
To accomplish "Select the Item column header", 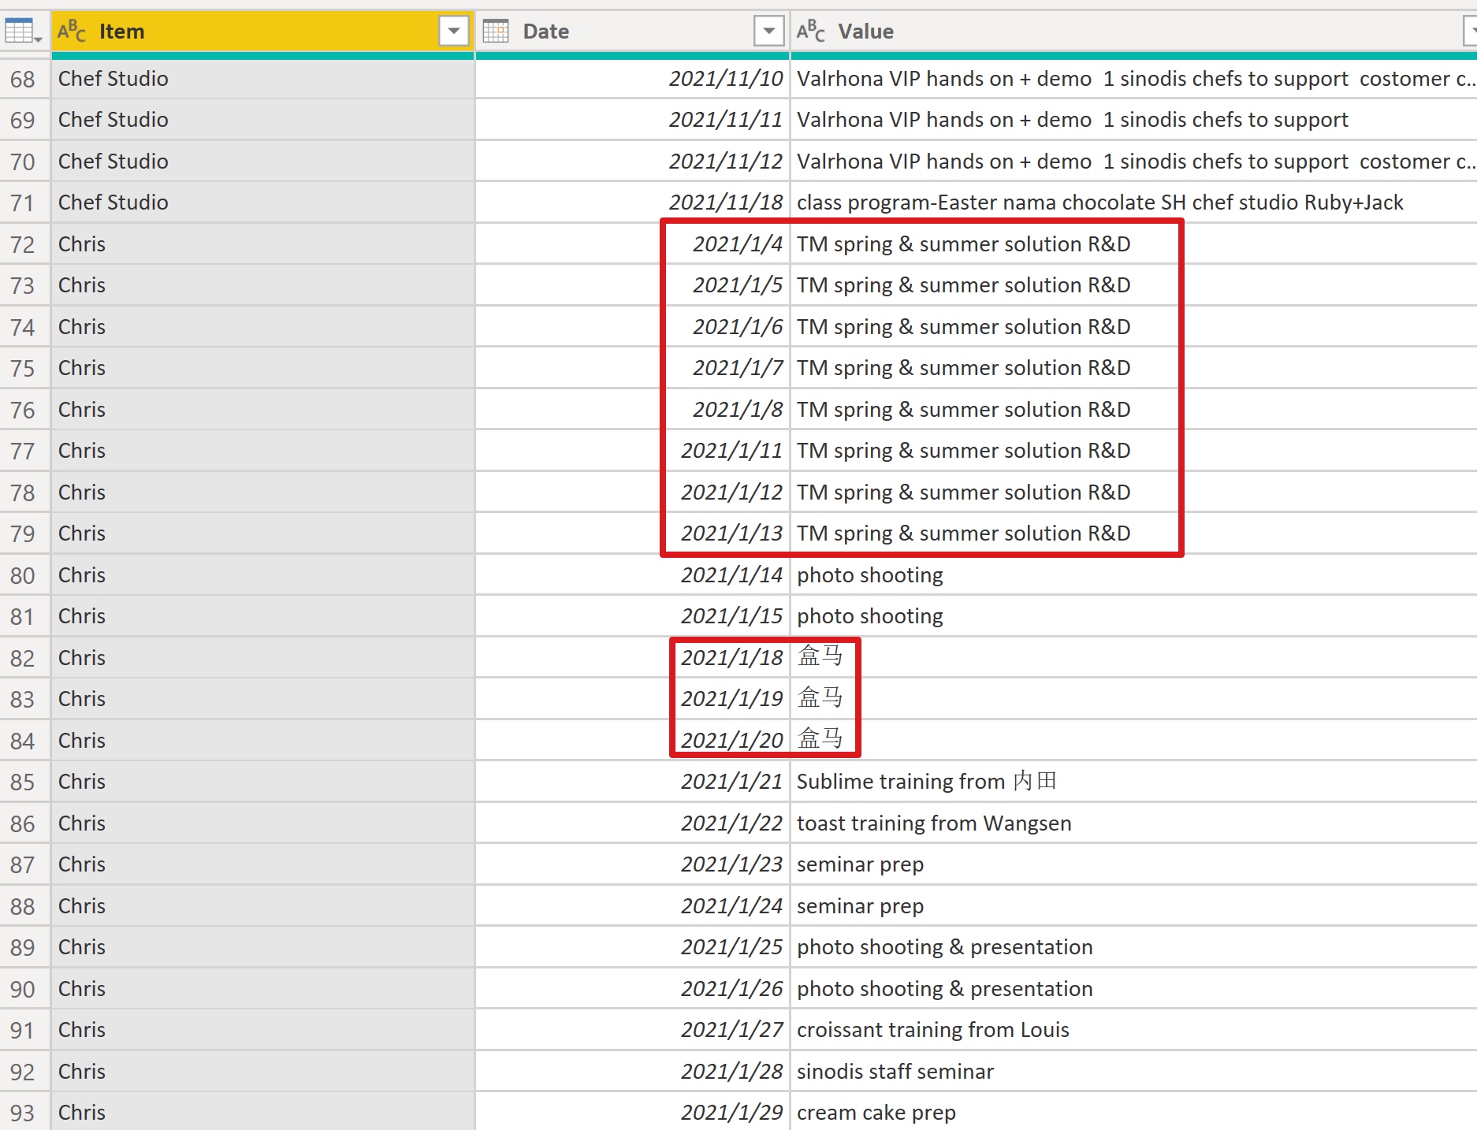I will [x=236, y=31].
